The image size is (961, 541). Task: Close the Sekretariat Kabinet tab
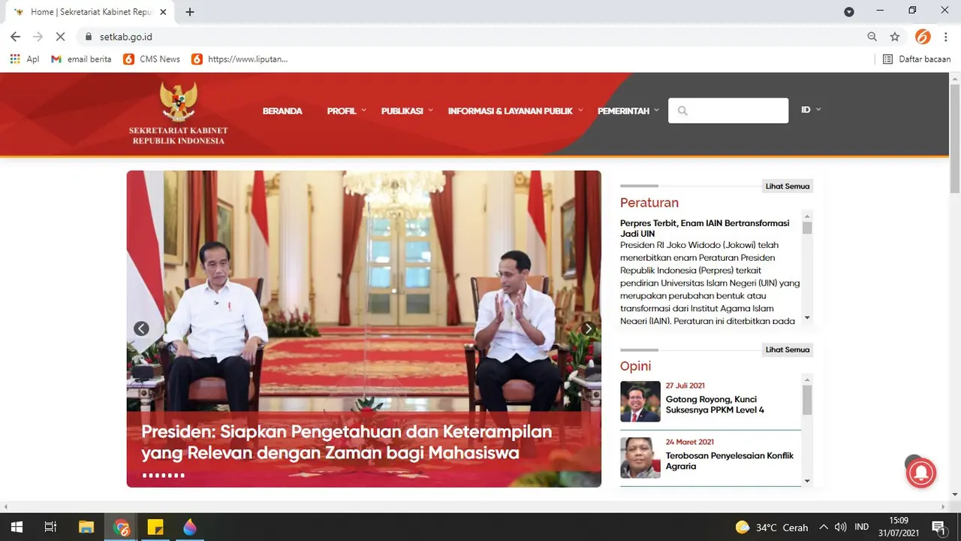164,12
